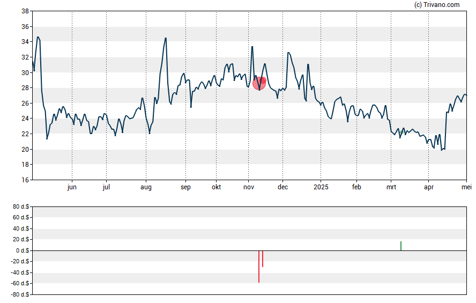Click the '-60 d.$' axis label
This screenshot has width=476, height=303.
click(20, 284)
